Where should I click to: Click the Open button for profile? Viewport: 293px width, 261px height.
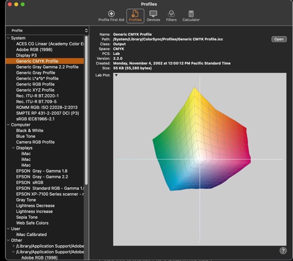tap(279, 39)
